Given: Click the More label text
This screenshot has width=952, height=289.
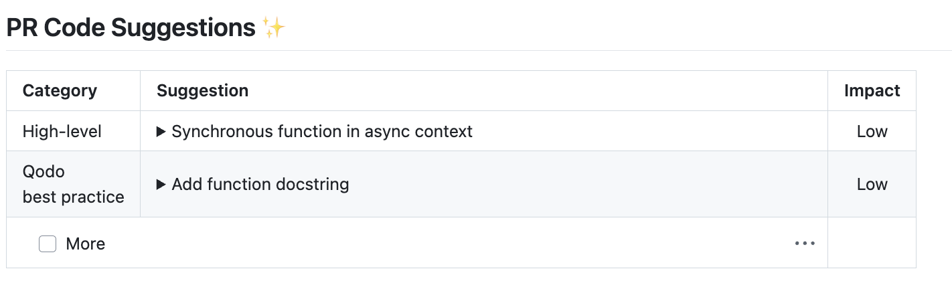Looking at the screenshot, I should (86, 244).
